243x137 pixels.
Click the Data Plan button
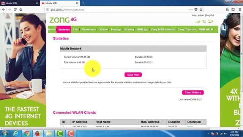(133, 75)
